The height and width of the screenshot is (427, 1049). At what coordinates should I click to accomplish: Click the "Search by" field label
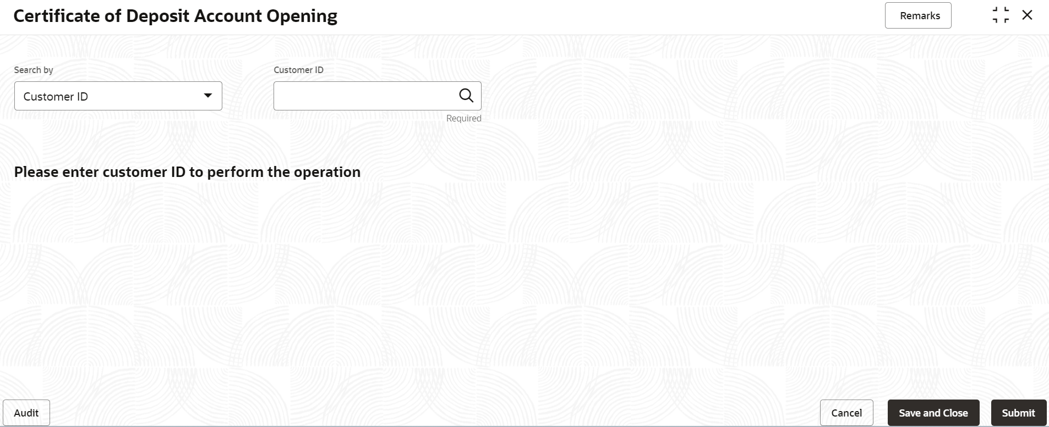click(x=34, y=70)
